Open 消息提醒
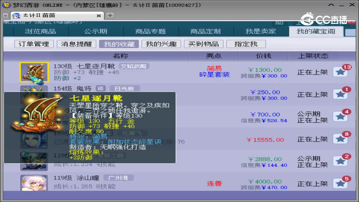Image resolution: width=359 pixels, height=202 pixels. coord(76,44)
